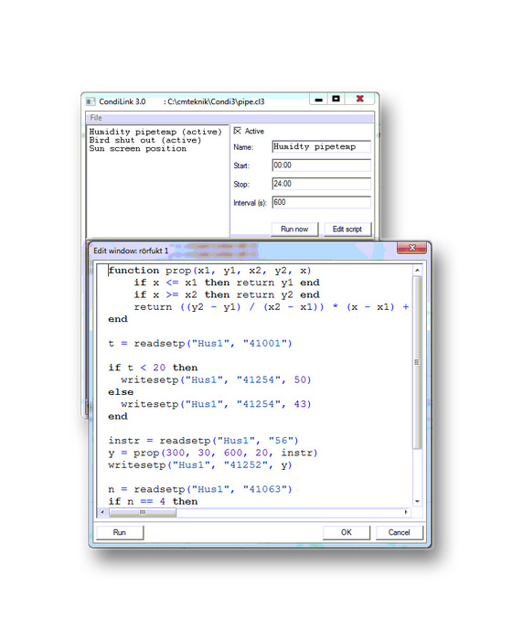Click code line 'if t < 20 then'
Screen dimensions: 512x640
tap(153, 368)
